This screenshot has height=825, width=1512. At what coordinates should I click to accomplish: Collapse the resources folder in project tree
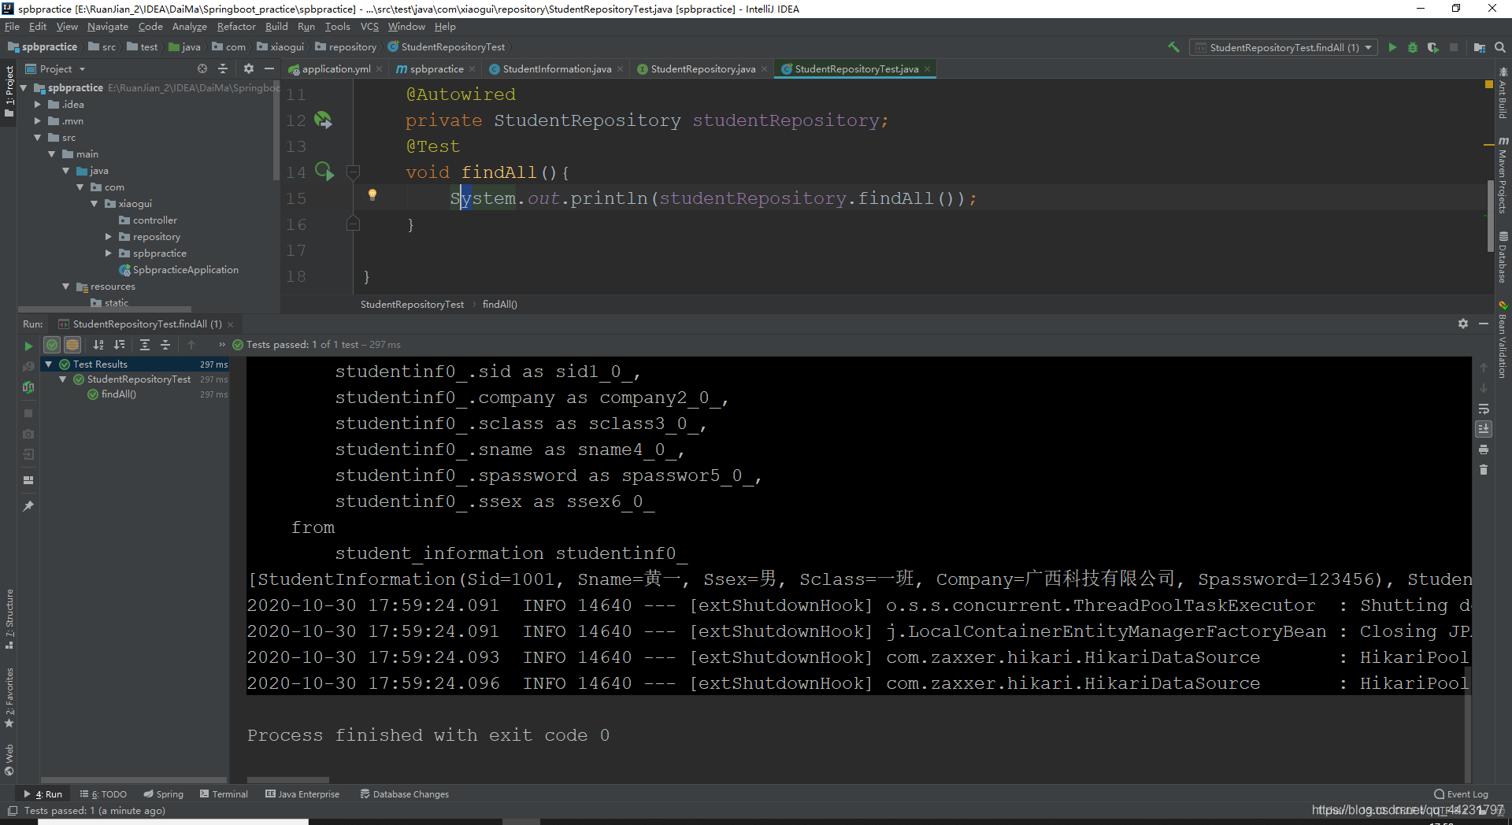click(x=66, y=287)
